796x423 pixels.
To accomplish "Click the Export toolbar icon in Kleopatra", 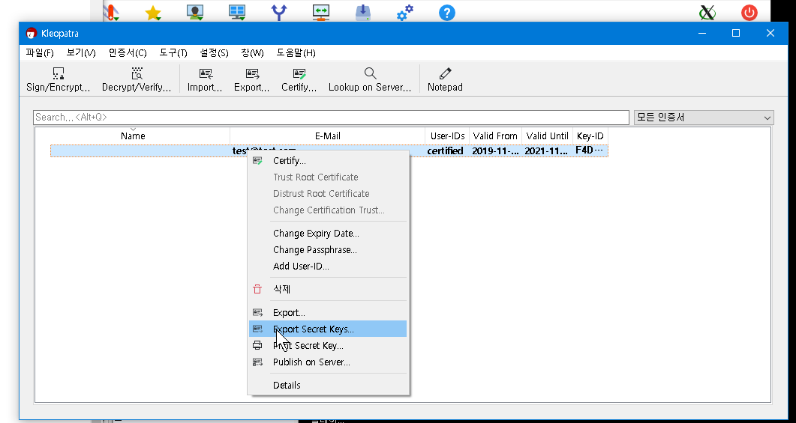I will 252,79.
